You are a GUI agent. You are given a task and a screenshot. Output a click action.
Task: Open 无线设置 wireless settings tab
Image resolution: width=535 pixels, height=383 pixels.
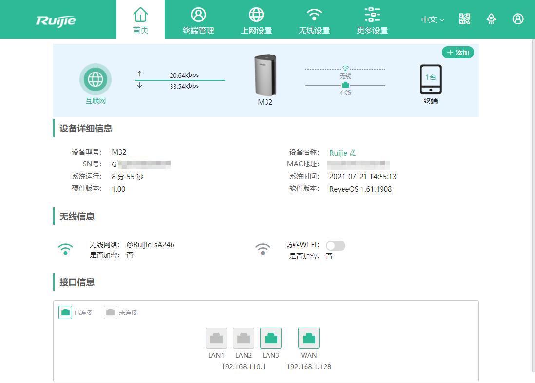pyautogui.click(x=314, y=20)
